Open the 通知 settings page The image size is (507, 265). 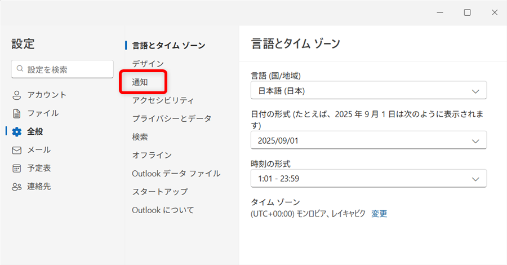tap(140, 82)
